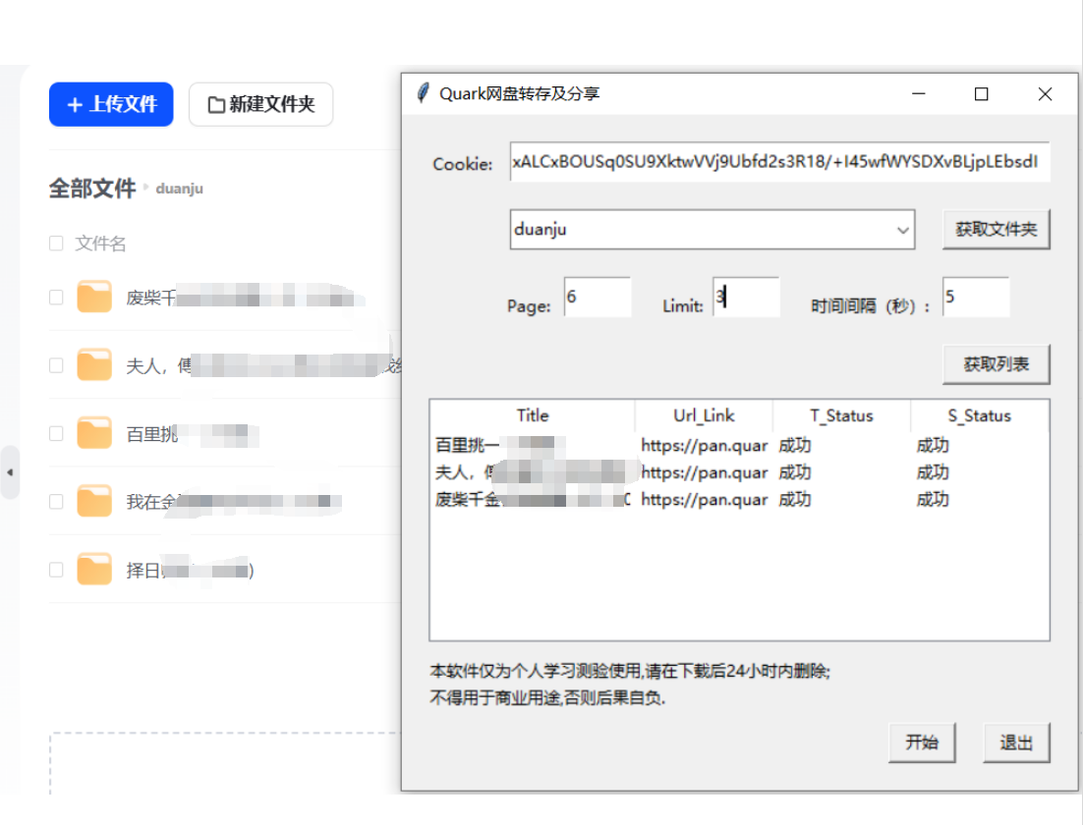Image resolution: width=1083 pixels, height=825 pixels.
Task: Select the 废柴千金 row in results table
Action: tap(739, 499)
